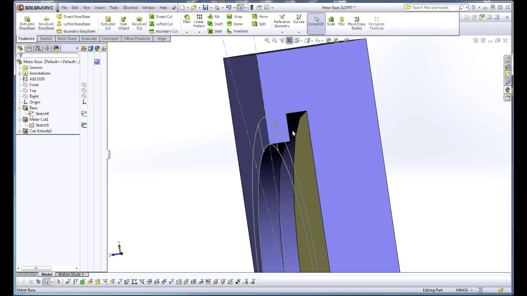Open the Insert menu
Screen dimensions: 527x296
tap(100, 7)
